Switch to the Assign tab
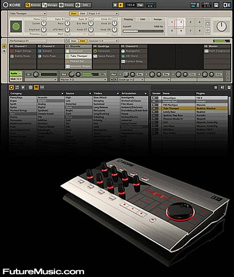This screenshot has width=234, height=277. pyautogui.click(x=158, y=19)
